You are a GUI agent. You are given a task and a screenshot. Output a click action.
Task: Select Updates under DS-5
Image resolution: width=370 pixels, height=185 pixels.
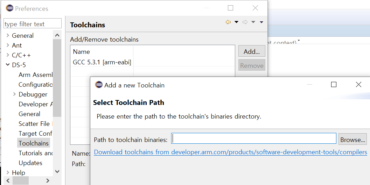point(30,163)
